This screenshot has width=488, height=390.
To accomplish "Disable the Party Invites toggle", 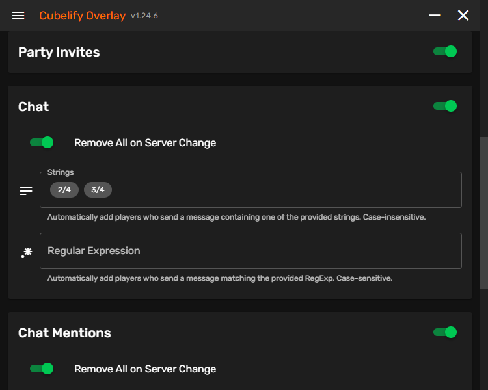I will [x=445, y=51].
